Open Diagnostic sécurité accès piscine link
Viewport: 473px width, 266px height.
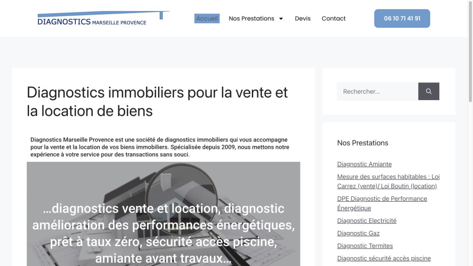point(384,258)
